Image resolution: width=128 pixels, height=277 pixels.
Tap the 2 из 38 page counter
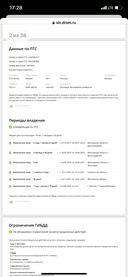click(18, 35)
